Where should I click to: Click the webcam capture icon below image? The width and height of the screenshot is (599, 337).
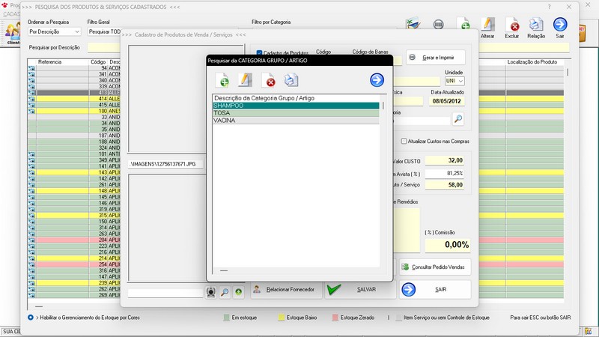(x=210, y=292)
